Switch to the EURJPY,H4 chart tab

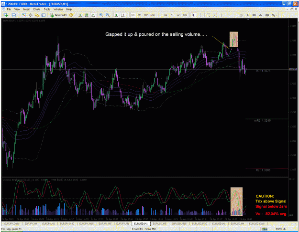[x=31, y=223]
